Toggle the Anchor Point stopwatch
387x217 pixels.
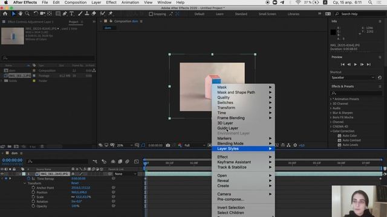click(33, 187)
